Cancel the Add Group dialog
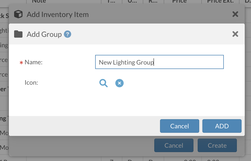Image resolution: width=251 pixels, height=161 pixels. pos(179,126)
